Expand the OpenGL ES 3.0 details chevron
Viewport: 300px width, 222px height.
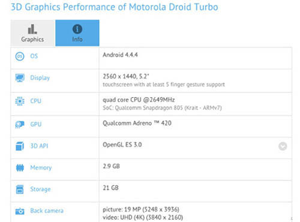[283, 146]
